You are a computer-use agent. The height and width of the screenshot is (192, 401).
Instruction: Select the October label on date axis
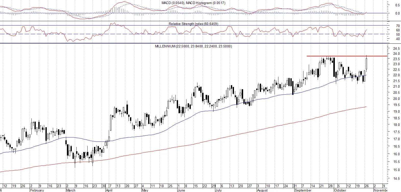tap(340, 190)
